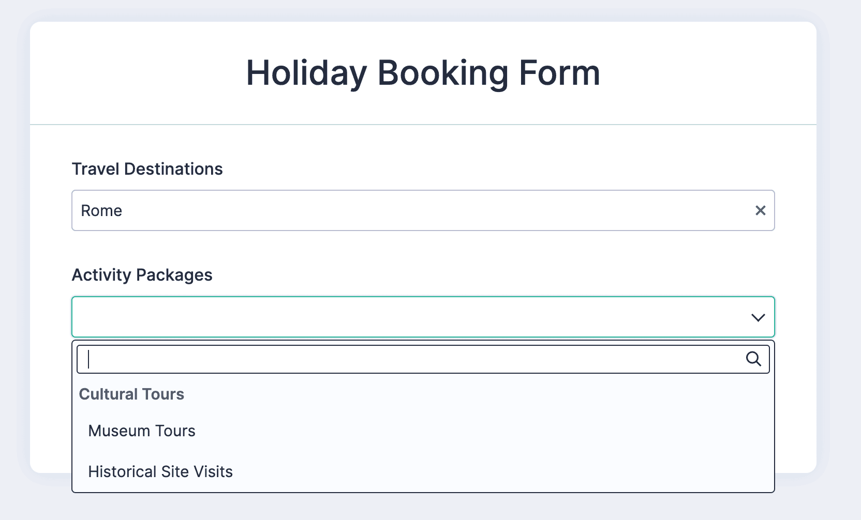This screenshot has width=861, height=520.
Task: Click the magnifier icon in search box
Action: (x=753, y=359)
